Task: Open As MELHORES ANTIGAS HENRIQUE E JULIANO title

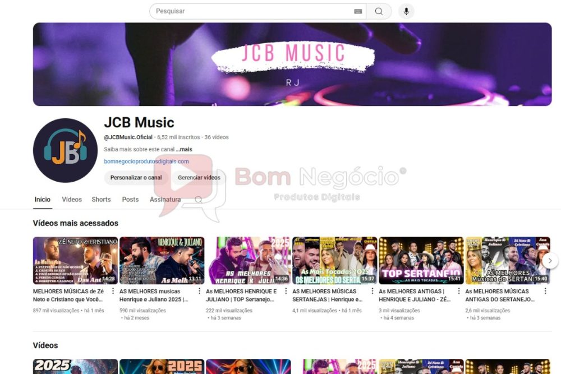Action: (x=415, y=295)
